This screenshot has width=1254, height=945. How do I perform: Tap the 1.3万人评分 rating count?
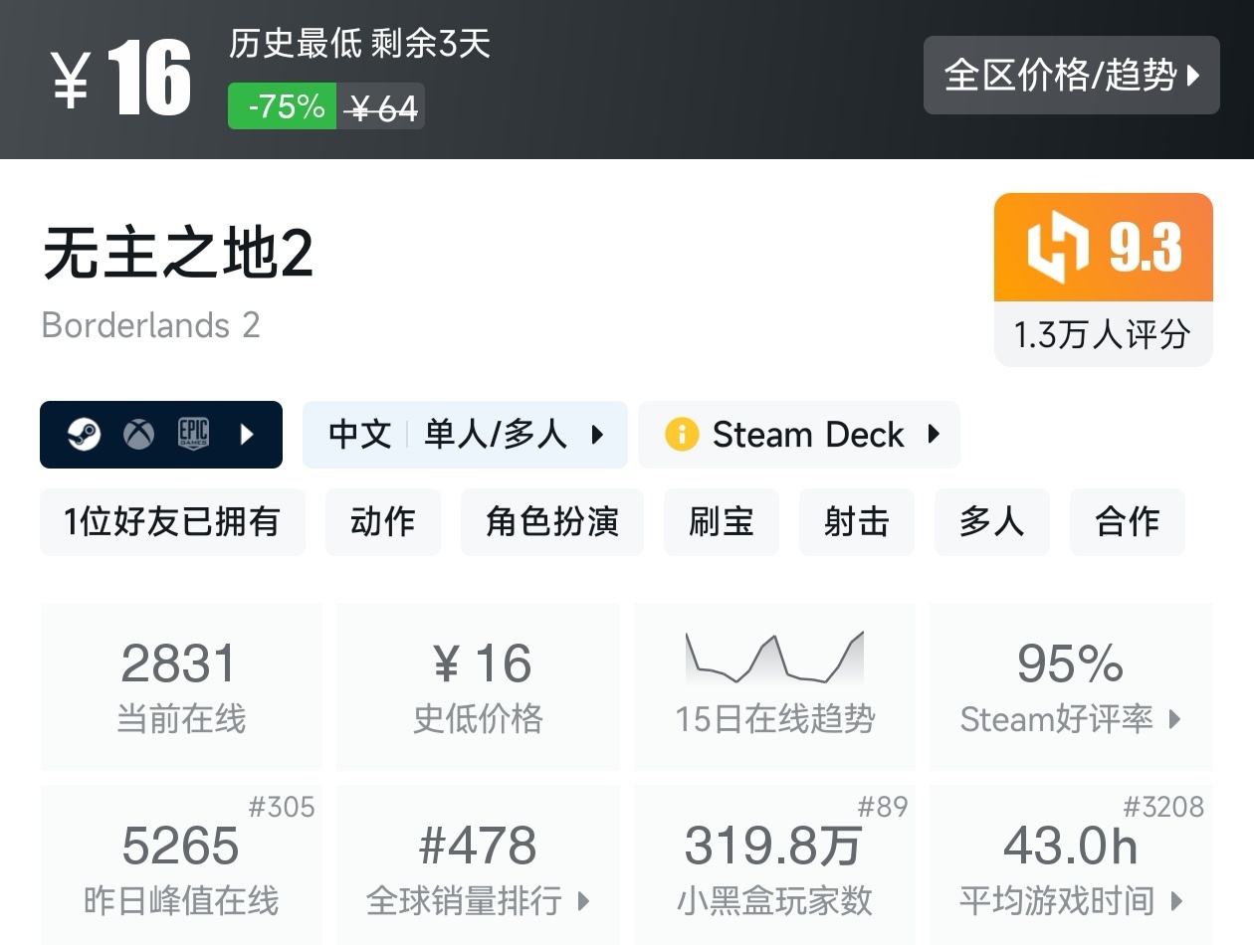pos(1103,334)
